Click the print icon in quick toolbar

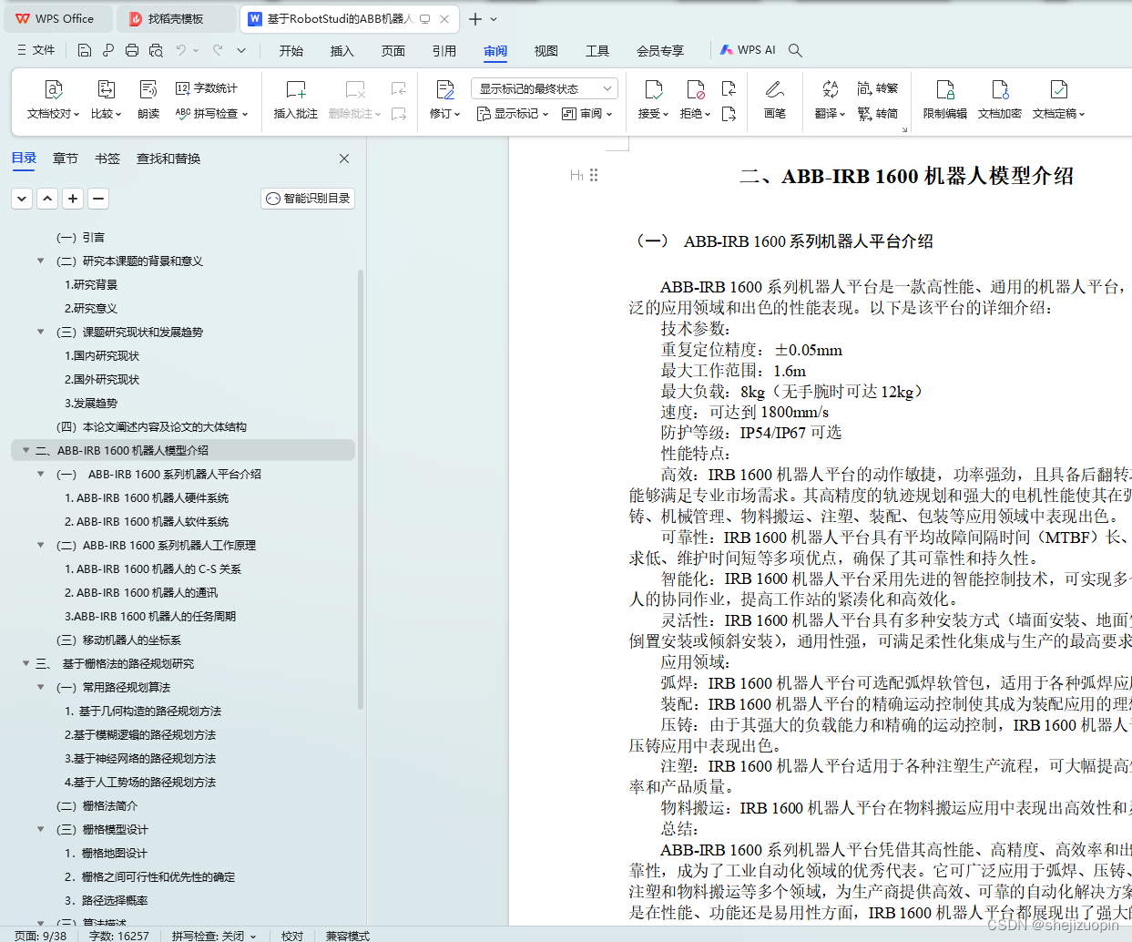click(132, 50)
